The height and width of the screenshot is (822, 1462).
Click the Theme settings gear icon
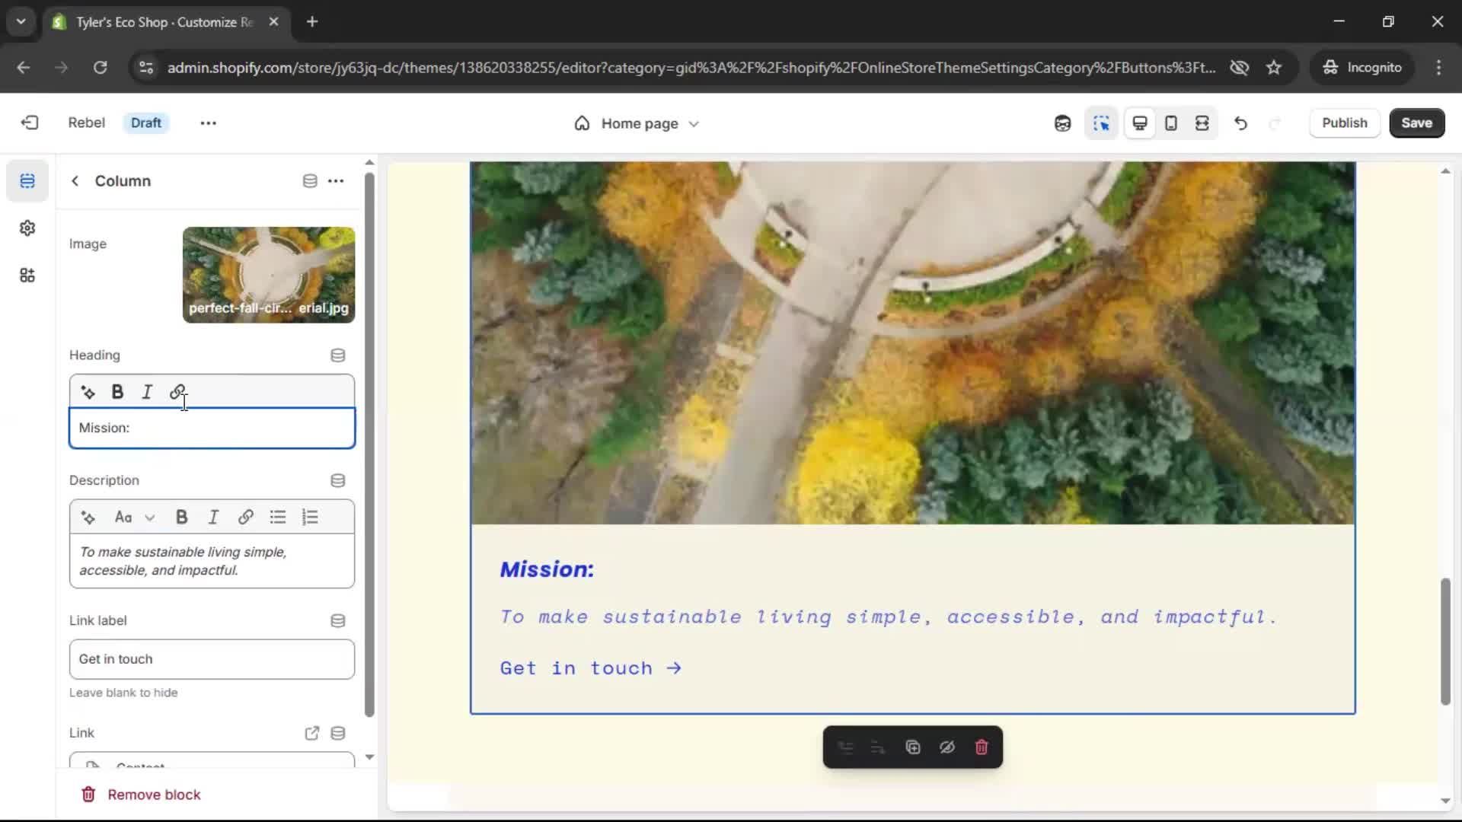point(27,228)
